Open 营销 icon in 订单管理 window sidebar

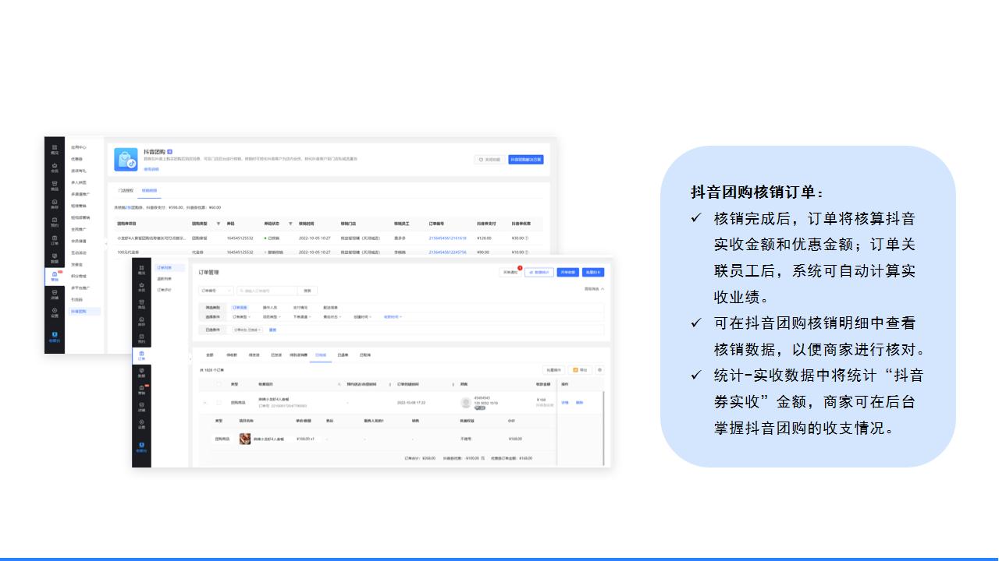pyautogui.click(x=141, y=390)
